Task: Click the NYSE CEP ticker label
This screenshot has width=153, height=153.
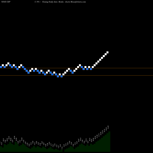Action: (x=6, y=2)
